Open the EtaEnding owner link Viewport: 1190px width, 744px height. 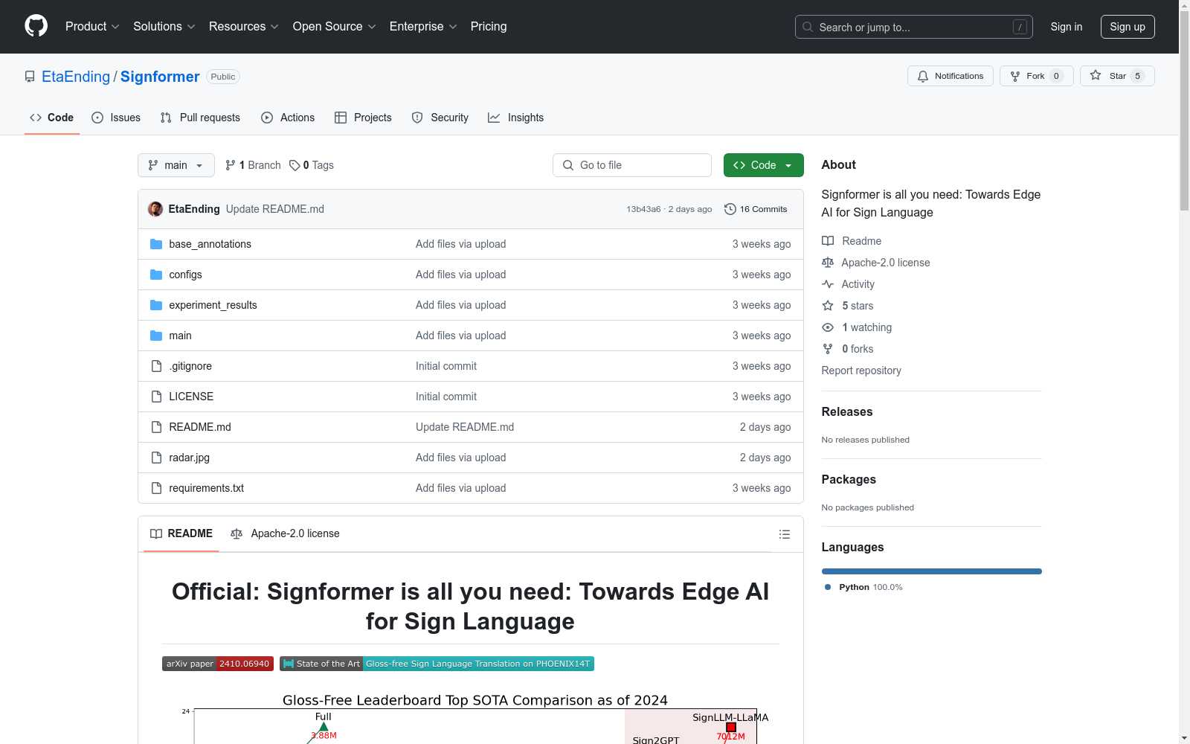(76, 77)
